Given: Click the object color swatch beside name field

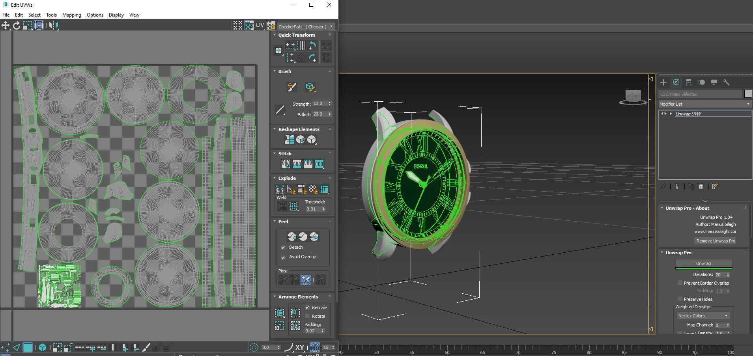Looking at the screenshot, I should point(748,94).
